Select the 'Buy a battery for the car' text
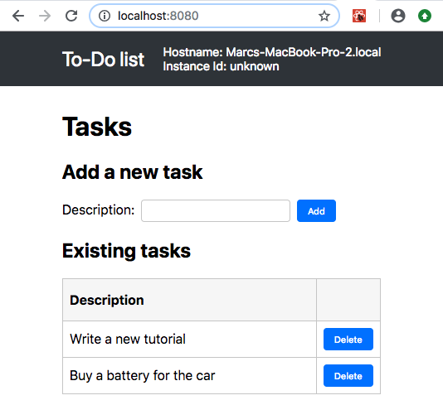Viewport: 443px width, 405px height. click(142, 376)
